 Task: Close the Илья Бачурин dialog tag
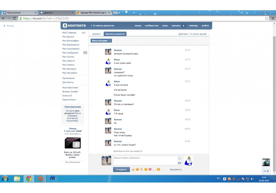[x=110, y=41]
